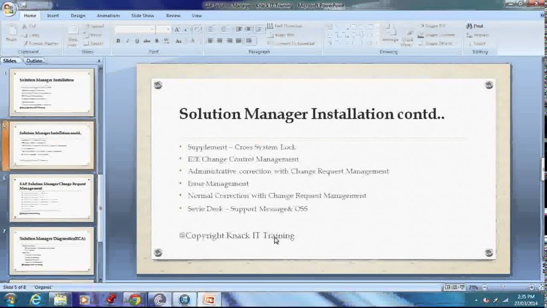Open Google Chrome from the taskbar
This screenshot has width=547, height=308.
tap(135, 300)
